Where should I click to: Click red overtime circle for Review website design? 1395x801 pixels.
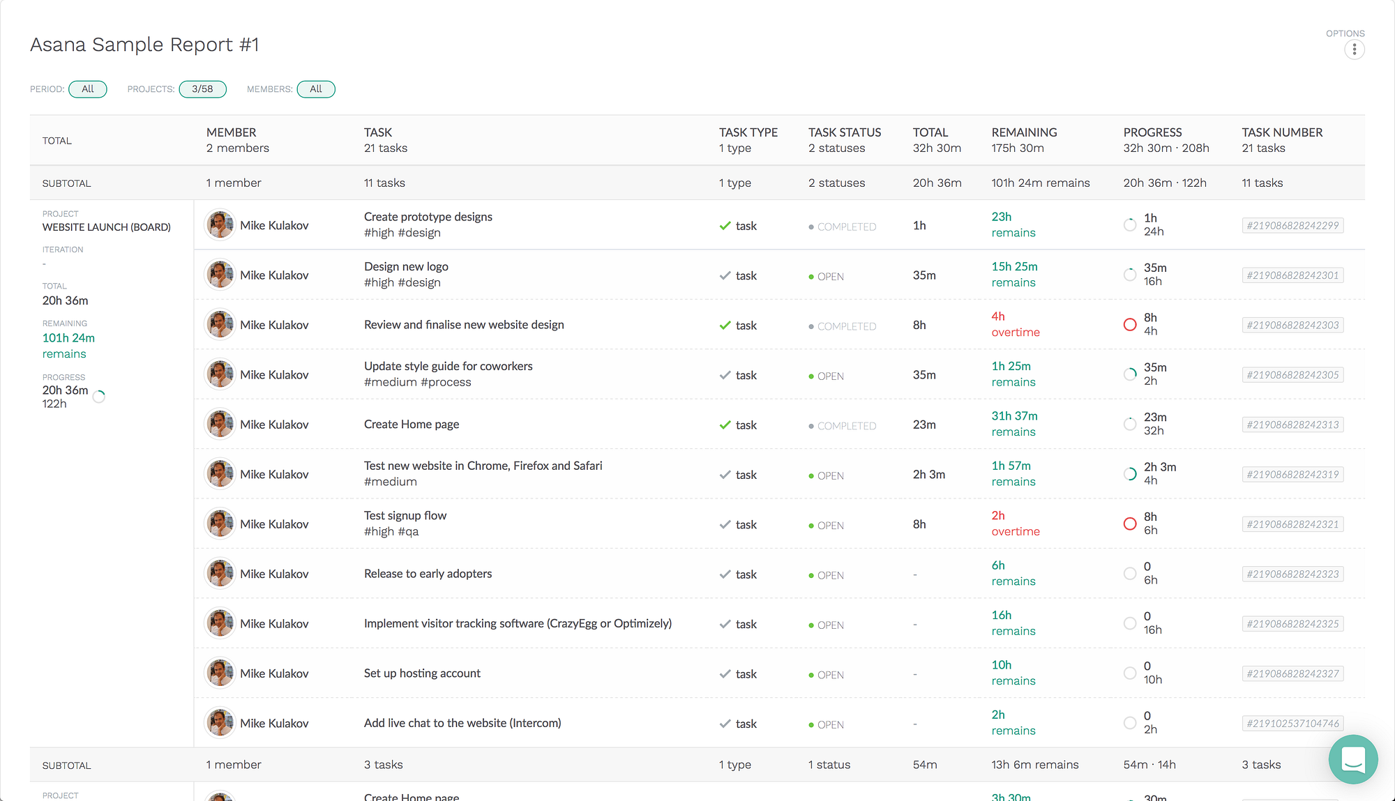click(1130, 325)
